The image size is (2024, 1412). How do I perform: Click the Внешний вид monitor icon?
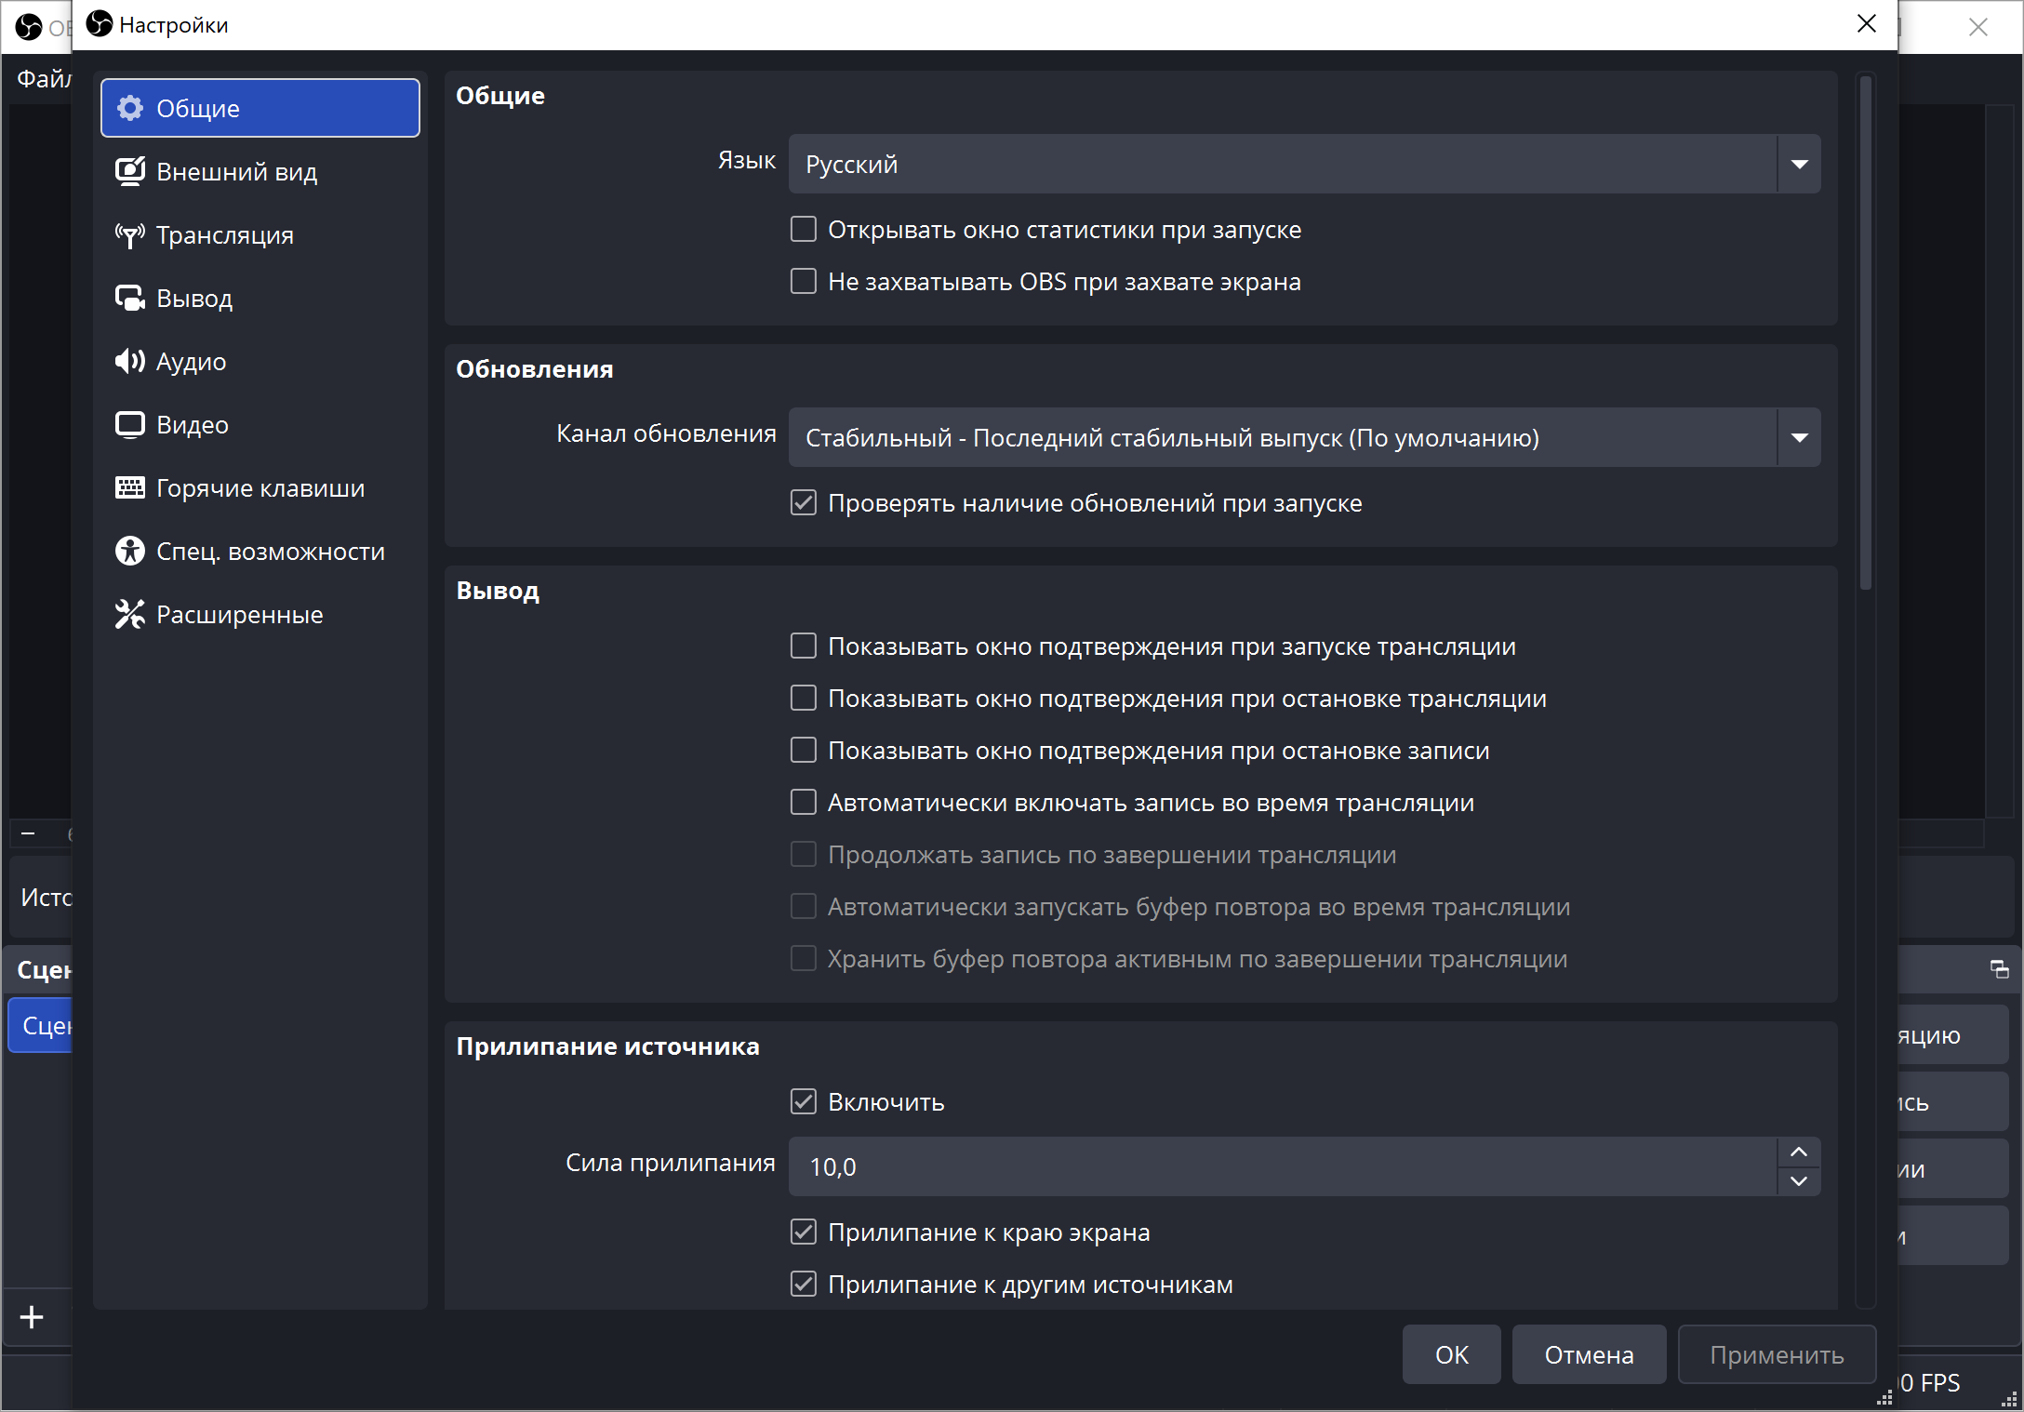point(130,172)
